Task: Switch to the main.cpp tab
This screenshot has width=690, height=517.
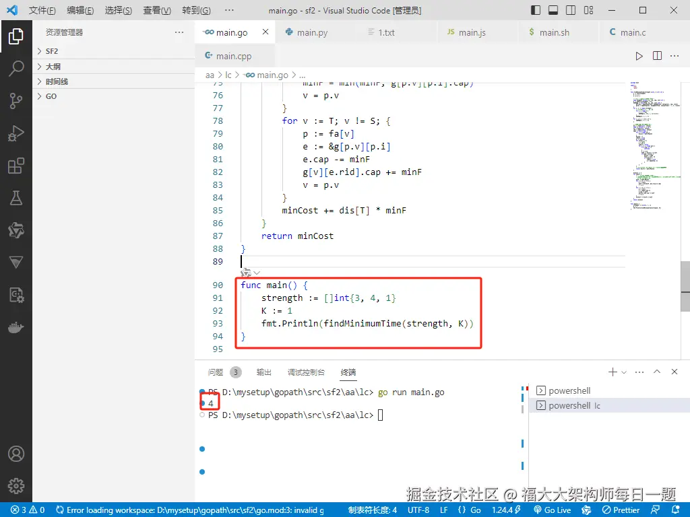Action: tap(234, 56)
